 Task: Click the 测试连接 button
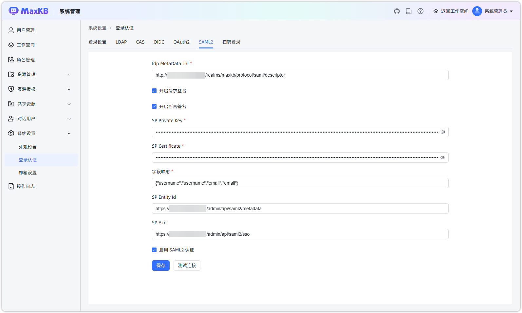tap(187, 266)
